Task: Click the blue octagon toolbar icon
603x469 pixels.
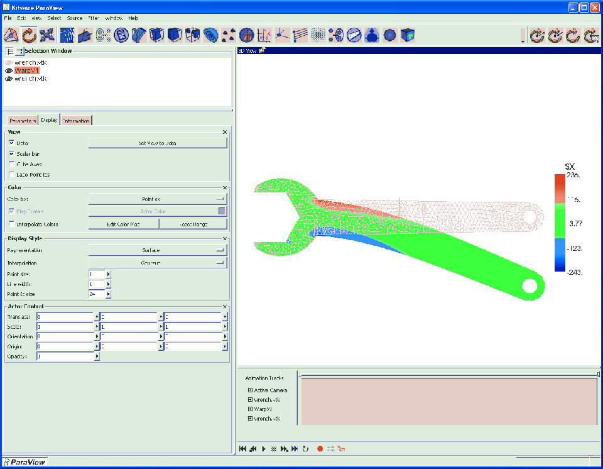Action: [389, 35]
